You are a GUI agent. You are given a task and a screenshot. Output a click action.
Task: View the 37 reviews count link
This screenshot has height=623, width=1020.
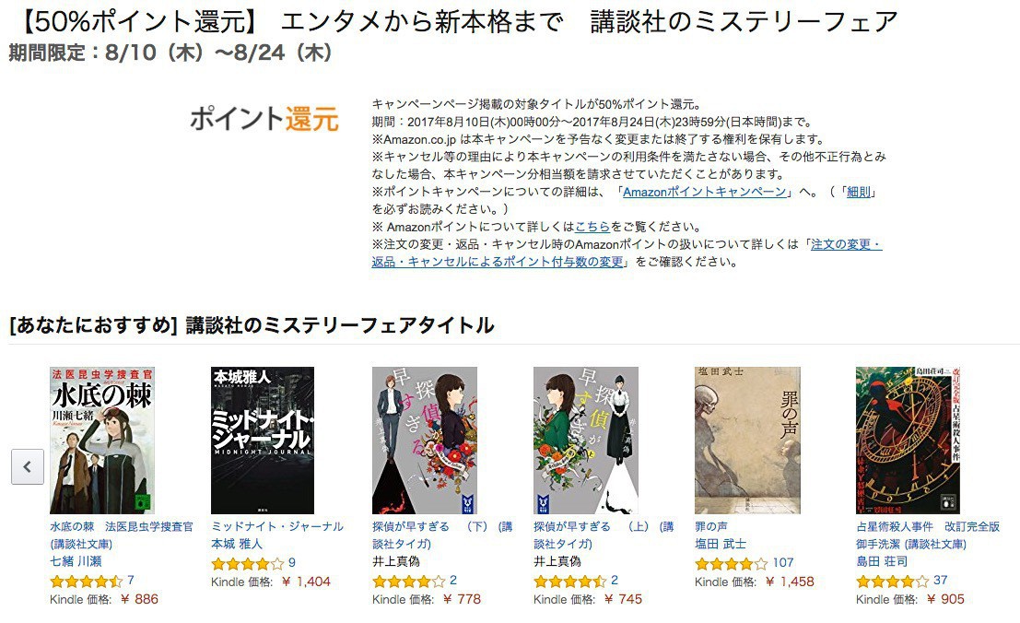[941, 580]
